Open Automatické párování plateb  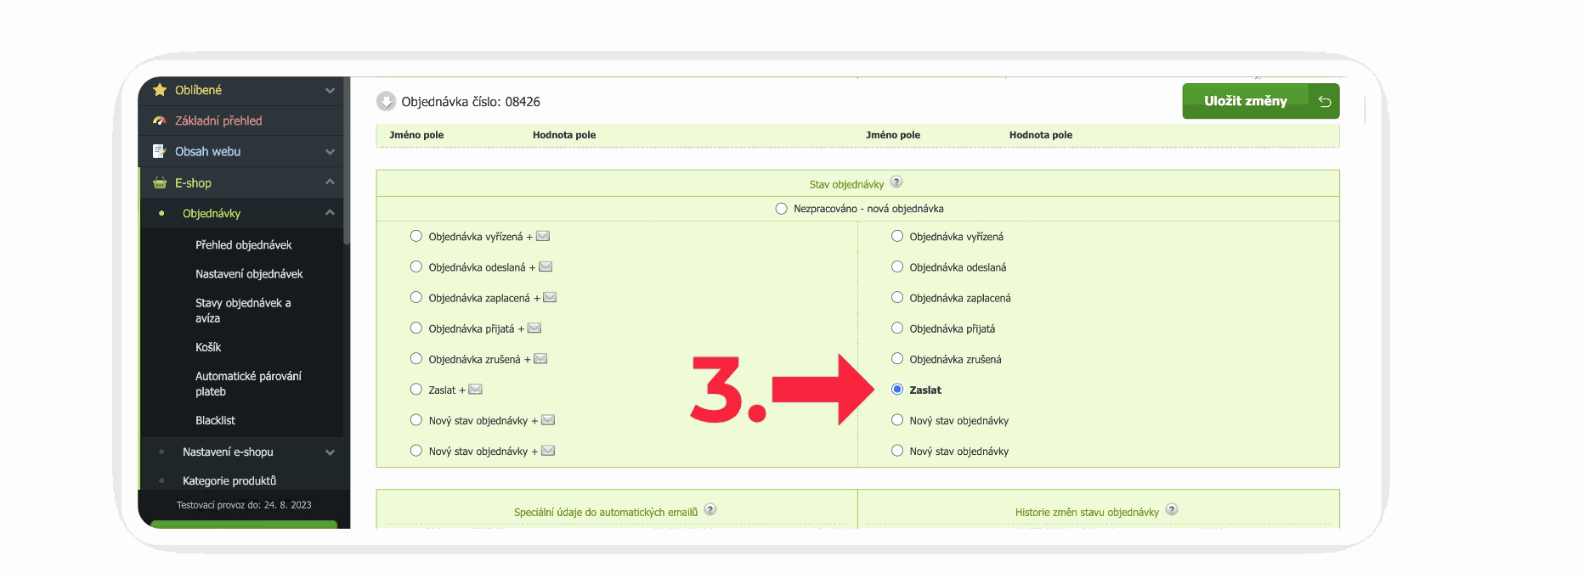[248, 384]
